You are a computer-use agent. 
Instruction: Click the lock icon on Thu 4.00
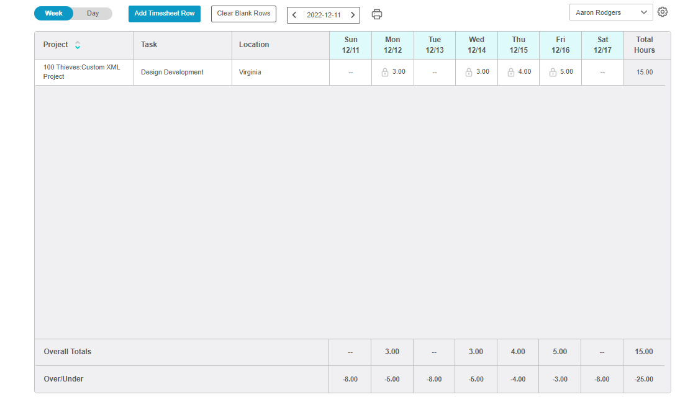pos(511,72)
